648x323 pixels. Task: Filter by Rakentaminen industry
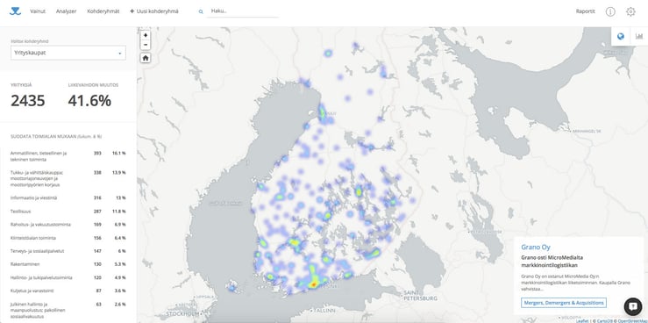point(68,264)
